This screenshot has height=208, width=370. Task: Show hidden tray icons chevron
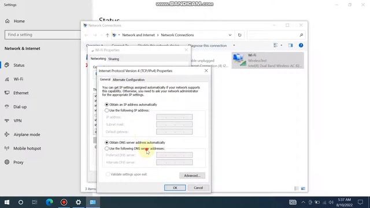click(303, 202)
